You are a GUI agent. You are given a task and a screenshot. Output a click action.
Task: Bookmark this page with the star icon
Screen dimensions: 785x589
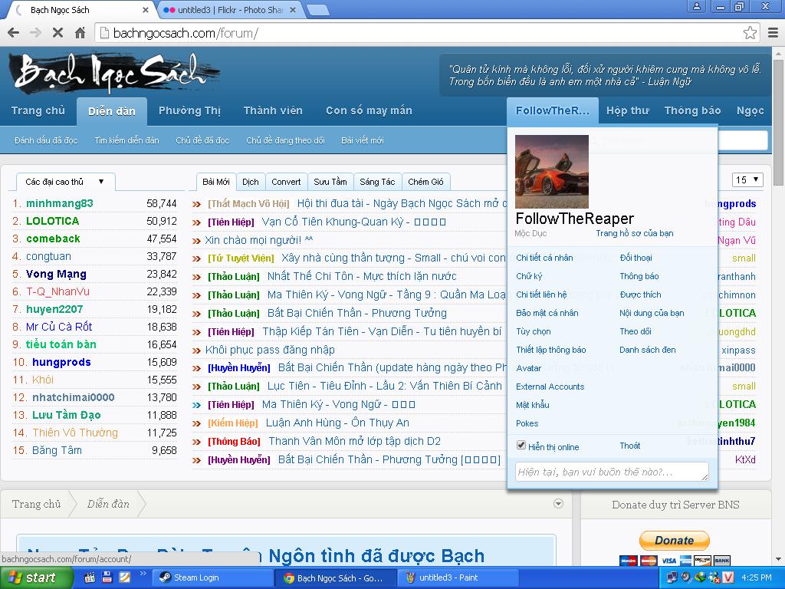[750, 32]
